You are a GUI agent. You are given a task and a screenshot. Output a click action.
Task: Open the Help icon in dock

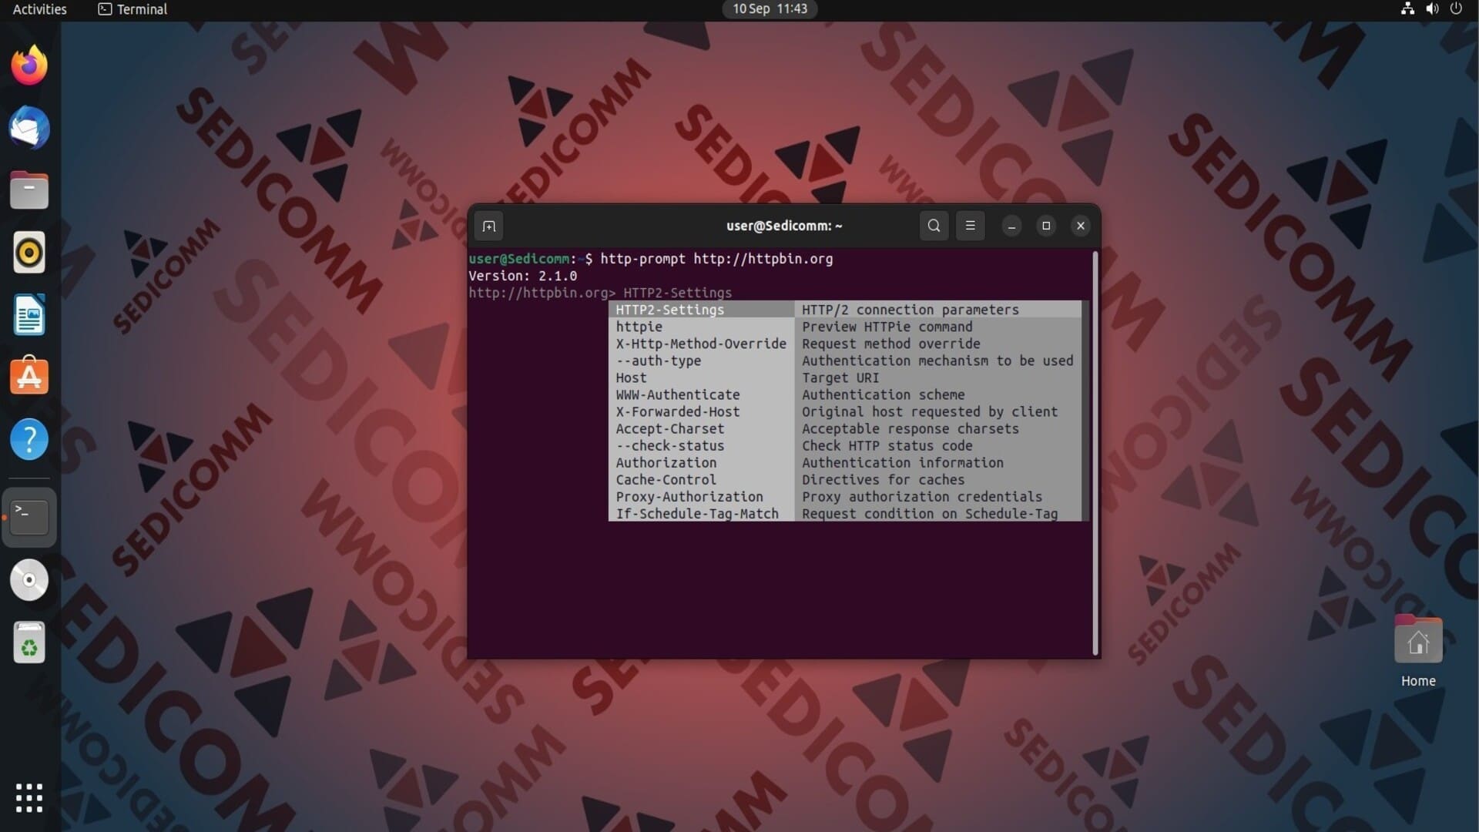coord(29,439)
